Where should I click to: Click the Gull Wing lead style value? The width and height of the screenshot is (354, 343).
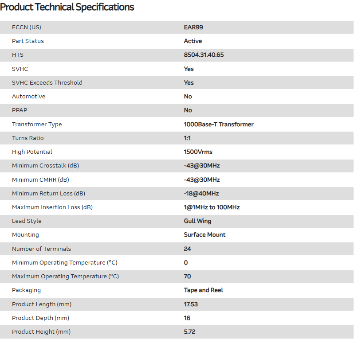[198, 221]
